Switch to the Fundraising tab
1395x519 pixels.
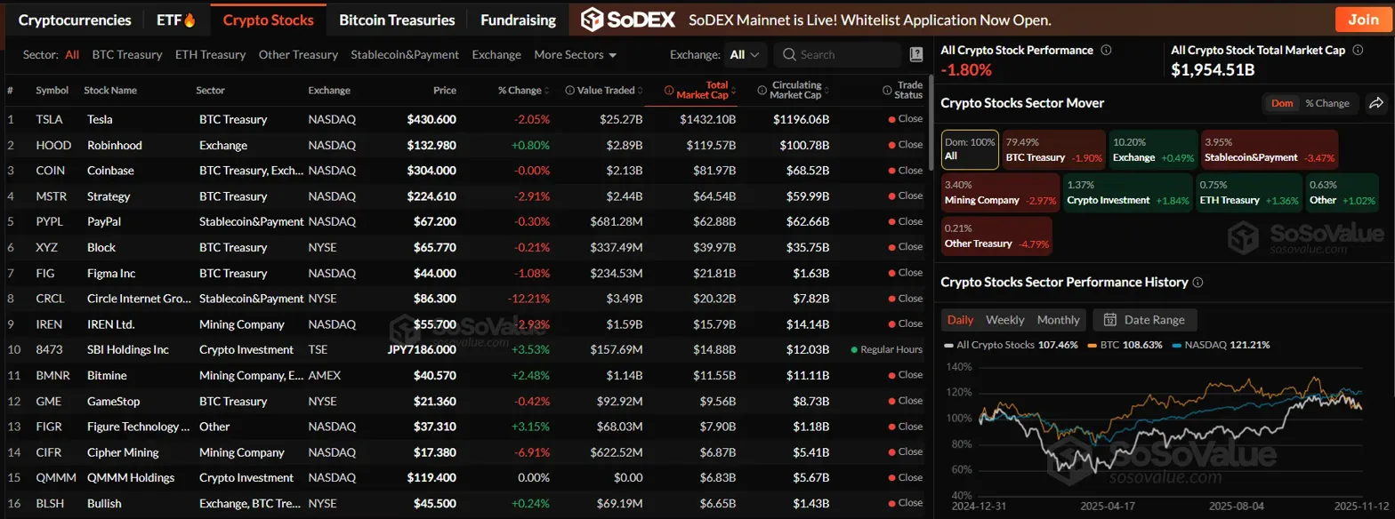tap(518, 20)
